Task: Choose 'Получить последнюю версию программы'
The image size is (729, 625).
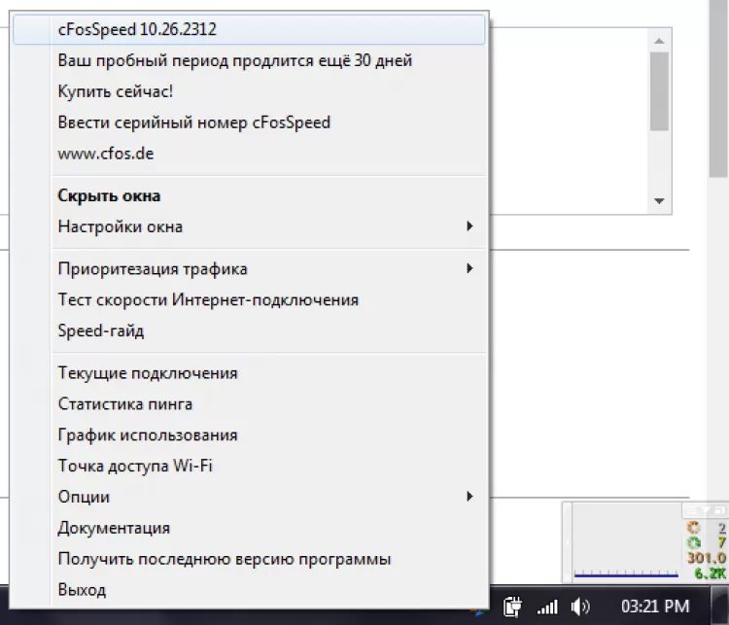Action: (x=249, y=559)
